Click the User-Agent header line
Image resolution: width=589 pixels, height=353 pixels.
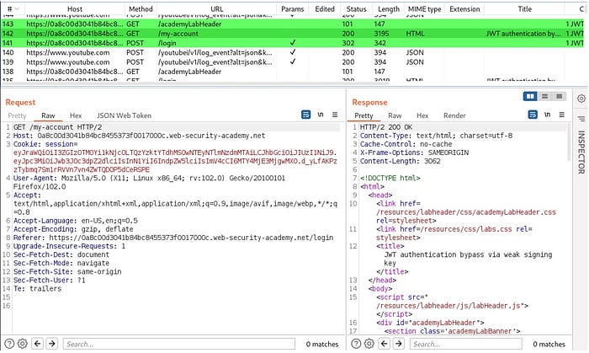[x=149, y=182]
